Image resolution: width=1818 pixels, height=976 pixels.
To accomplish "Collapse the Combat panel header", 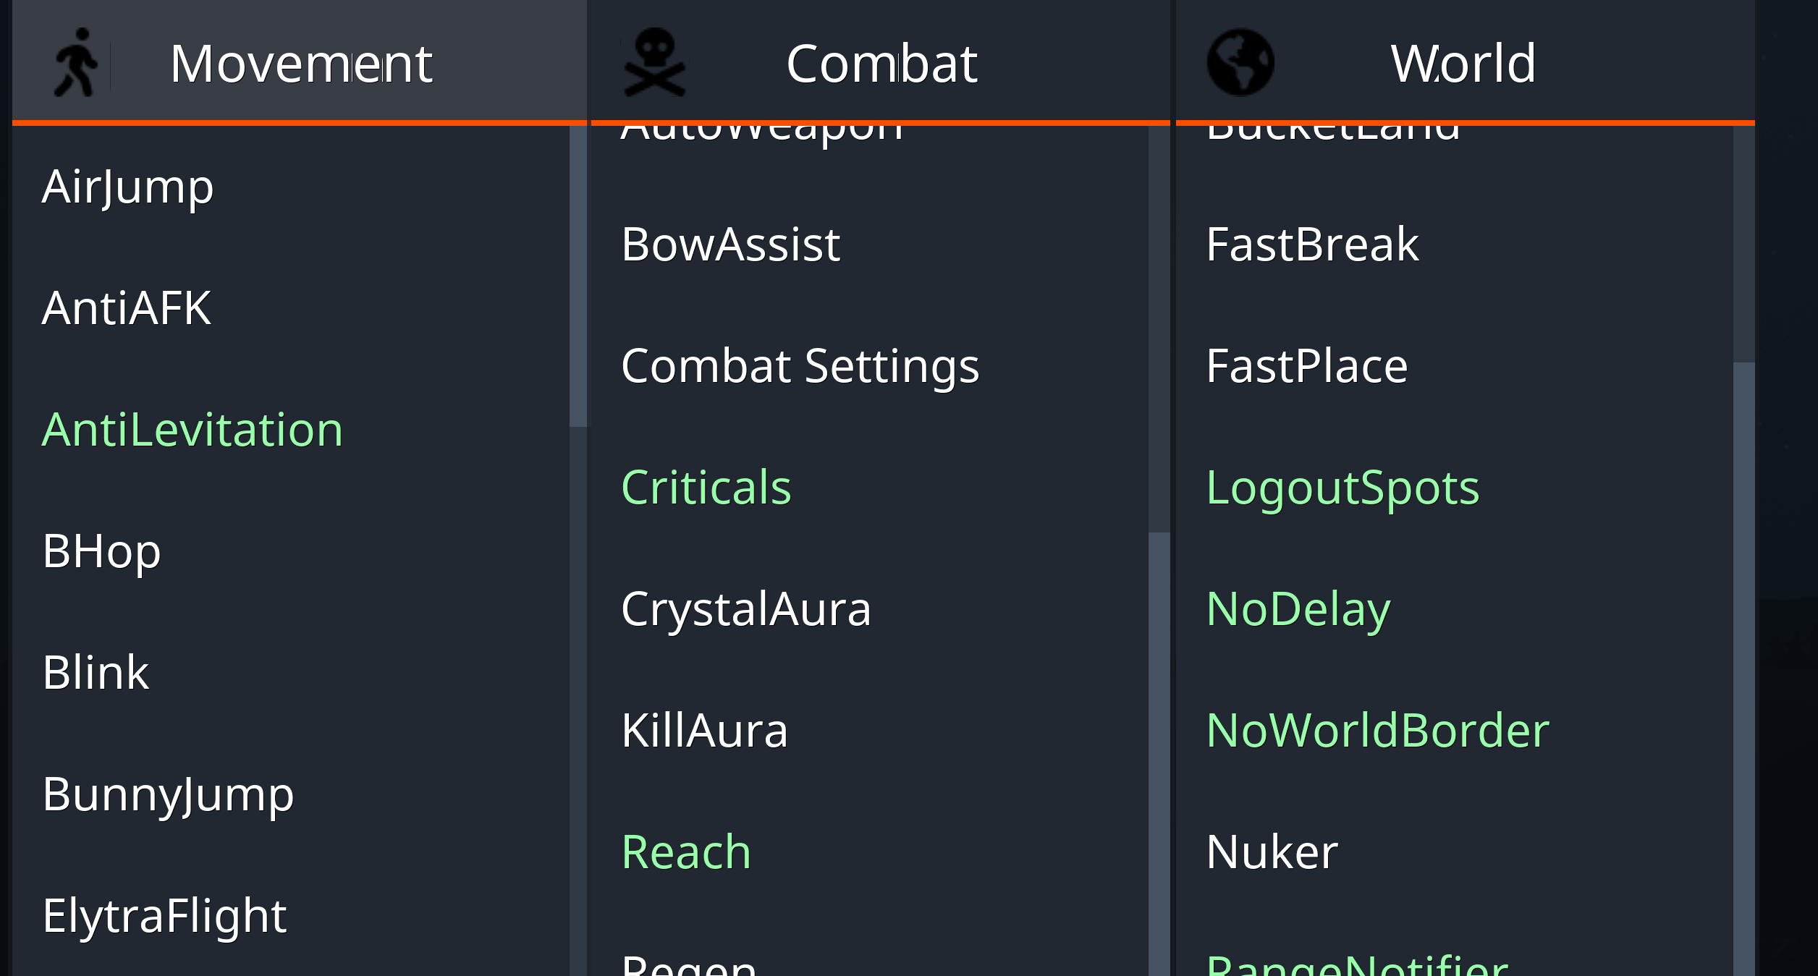I will (x=880, y=61).
